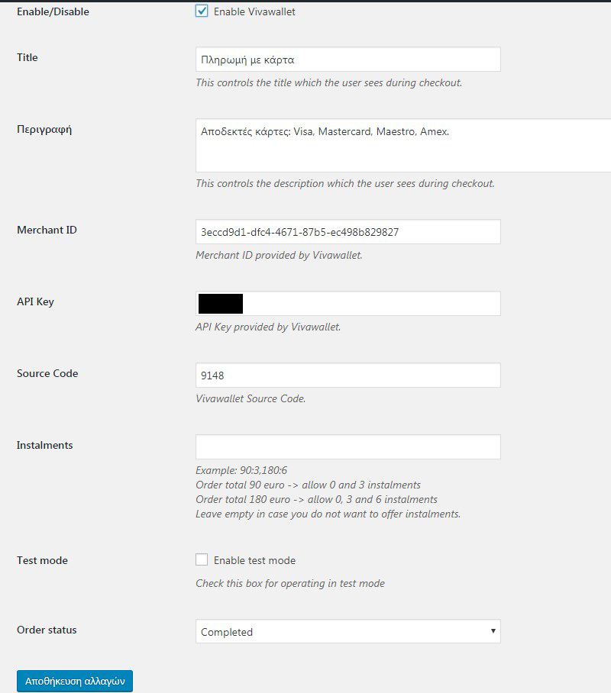Click the Order status dropdown arrow
Image resolution: width=611 pixels, height=693 pixels.
click(493, 631)
